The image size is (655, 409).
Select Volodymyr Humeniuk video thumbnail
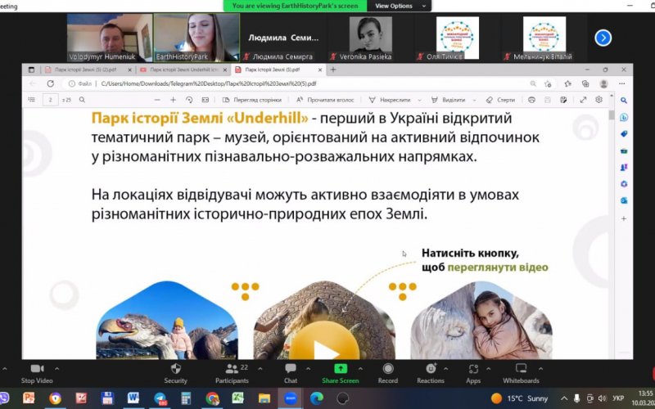click(x=110, y=38)
